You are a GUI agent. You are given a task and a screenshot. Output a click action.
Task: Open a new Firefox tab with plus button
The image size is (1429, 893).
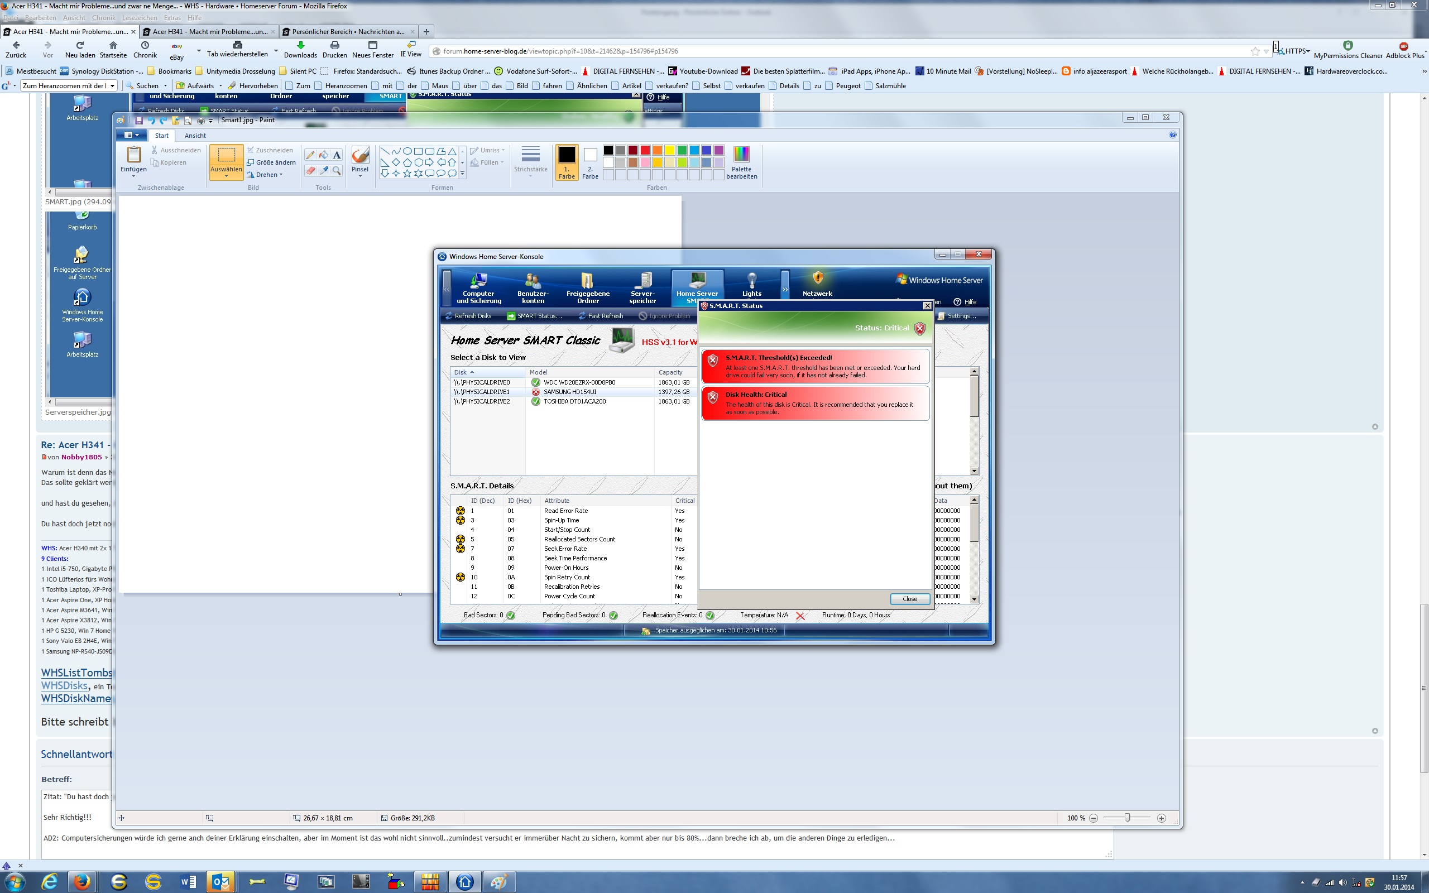pyautogui.click(x=426, y=31)
